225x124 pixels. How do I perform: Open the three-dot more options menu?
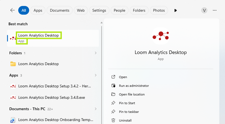[x=215, y=10]
